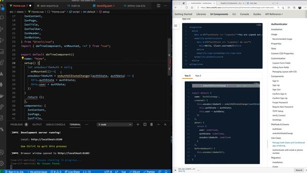Screen dimensions: 307x173
Task: Close the terminal panel
Action: pos(165,124)
